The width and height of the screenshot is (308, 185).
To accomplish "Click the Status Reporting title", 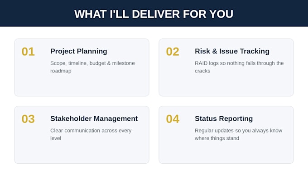I will (x=224, y=119).
